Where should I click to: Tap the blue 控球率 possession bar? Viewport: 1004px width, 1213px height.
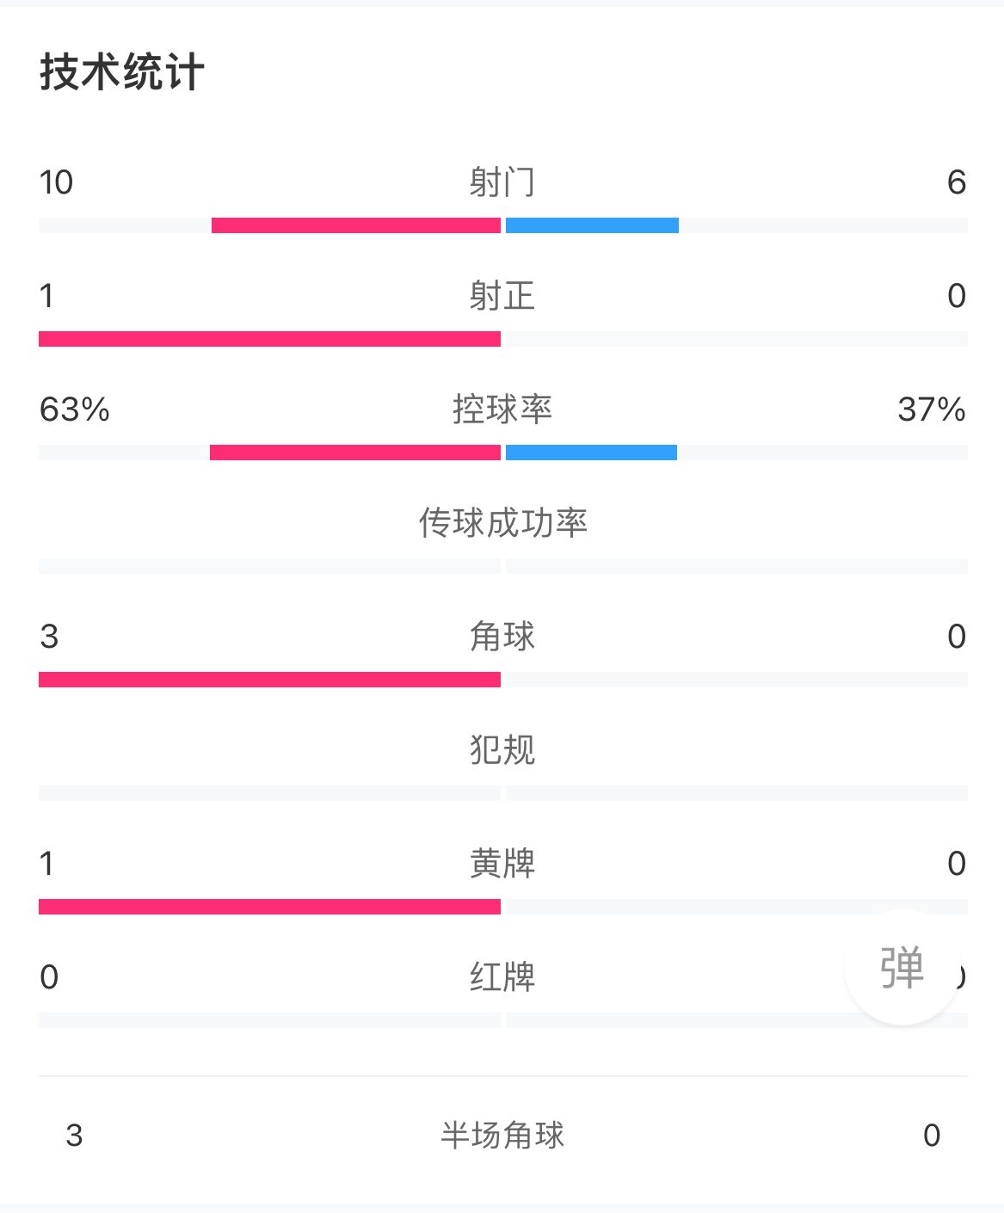tap(591, 453)
